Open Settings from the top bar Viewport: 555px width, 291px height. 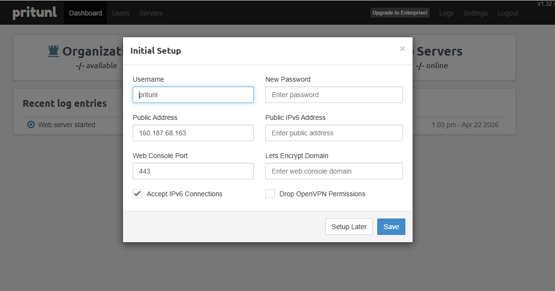coord(476,13)
